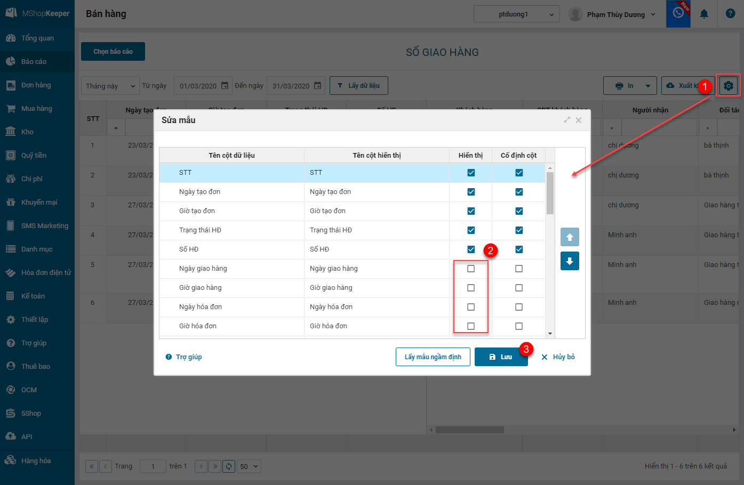Open calendar for Đến ngày date
The image size is (744, 485).
click(317, 85)
